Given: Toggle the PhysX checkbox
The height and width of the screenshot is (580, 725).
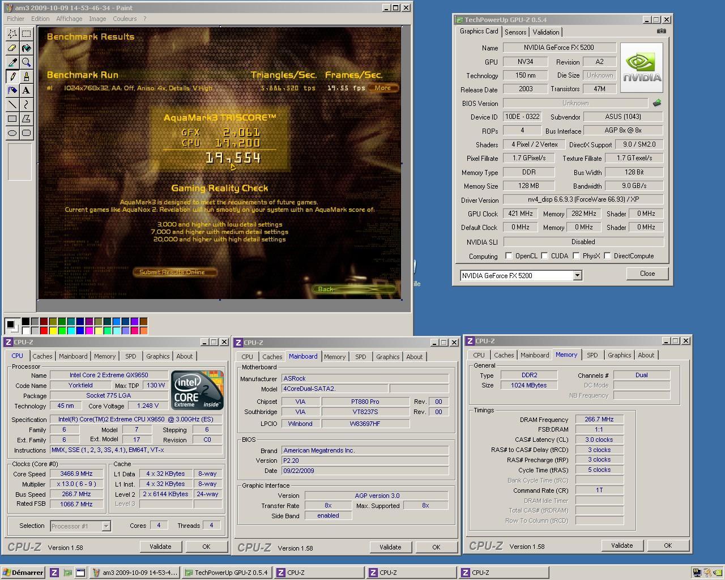Looking at the screenshot, I should 576,256.
